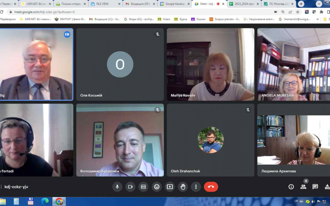330x206 pixels.
Task: Open Входящие (11) bookmark
Action: coord(105,19)
